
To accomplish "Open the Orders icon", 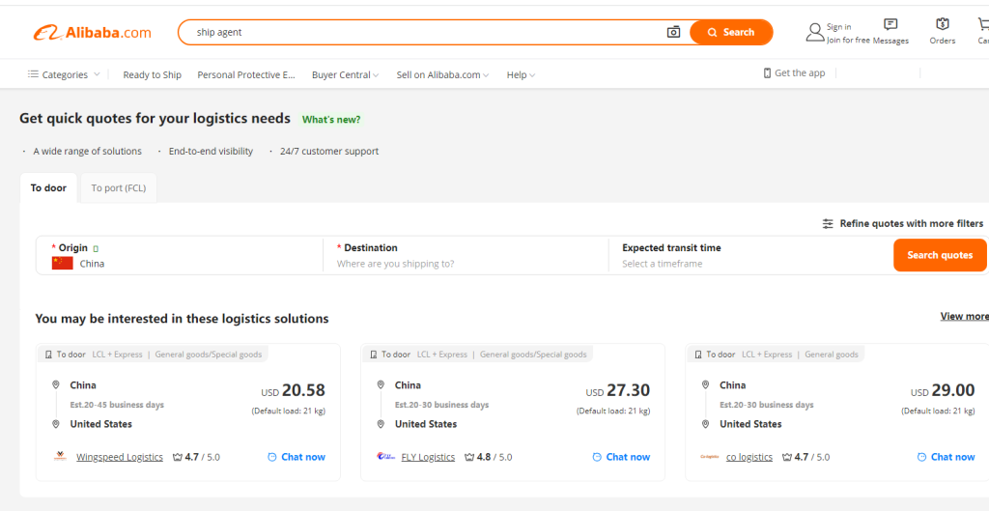I will pos(942,25).
